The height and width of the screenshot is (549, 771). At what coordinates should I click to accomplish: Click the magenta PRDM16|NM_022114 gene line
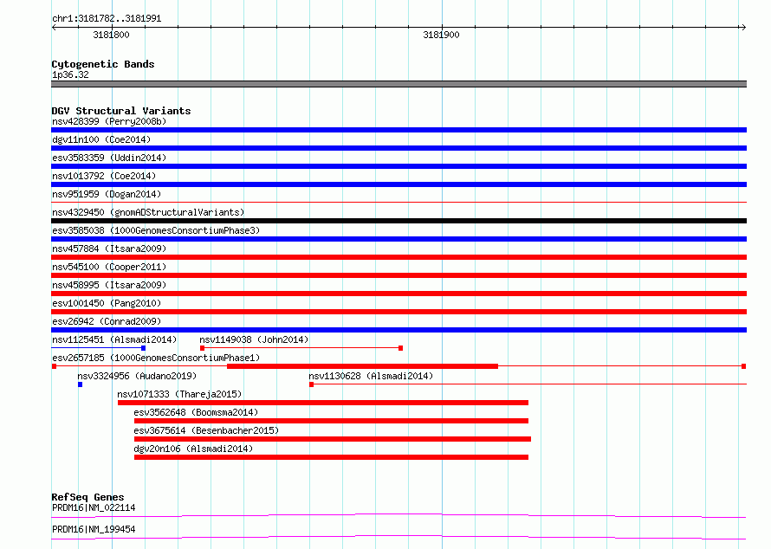pos(398,515)
